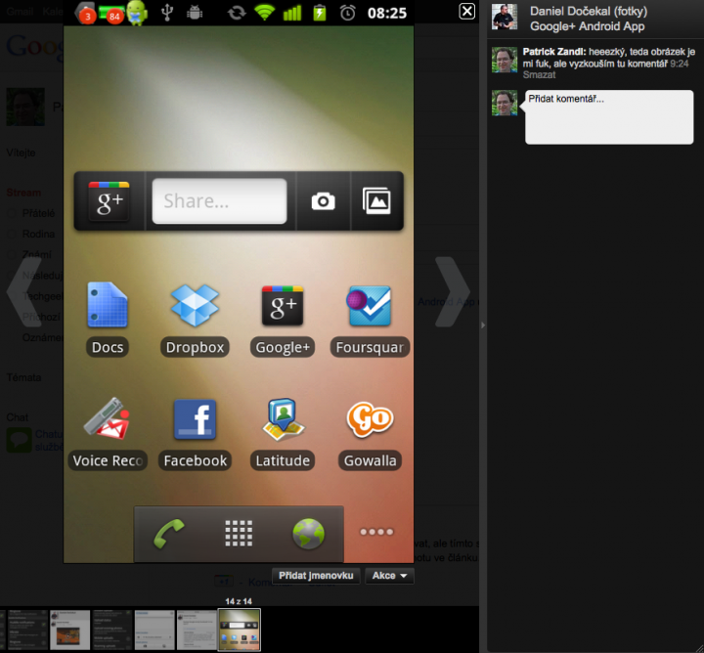This screenshot has height=653, width=704.
Task: Open Daniel Dočekal's profile picture
Action: click(x=505, y=17)
